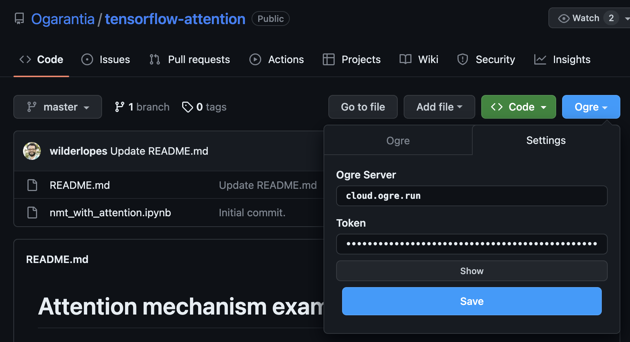Image resolution: width=630 pixels, height=342 pixels.
Task: Click the Code tab angle-brackets icon
Action: point(25,59)
